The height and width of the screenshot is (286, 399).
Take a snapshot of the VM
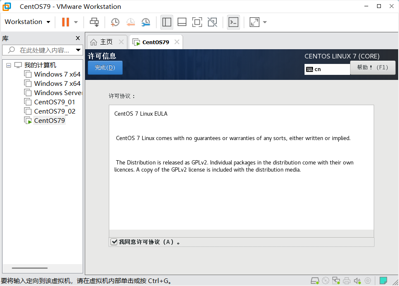point(115,22)
